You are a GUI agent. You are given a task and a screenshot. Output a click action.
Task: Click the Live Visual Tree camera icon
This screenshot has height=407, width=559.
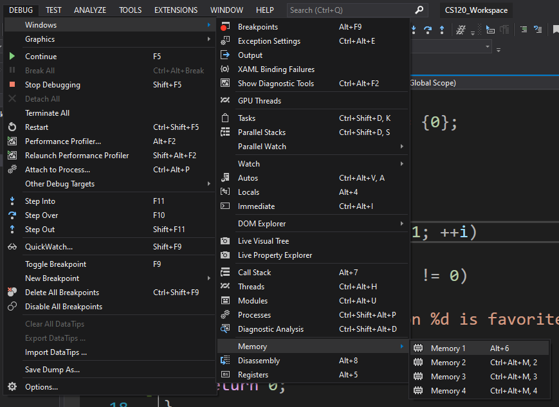point(225,241)
